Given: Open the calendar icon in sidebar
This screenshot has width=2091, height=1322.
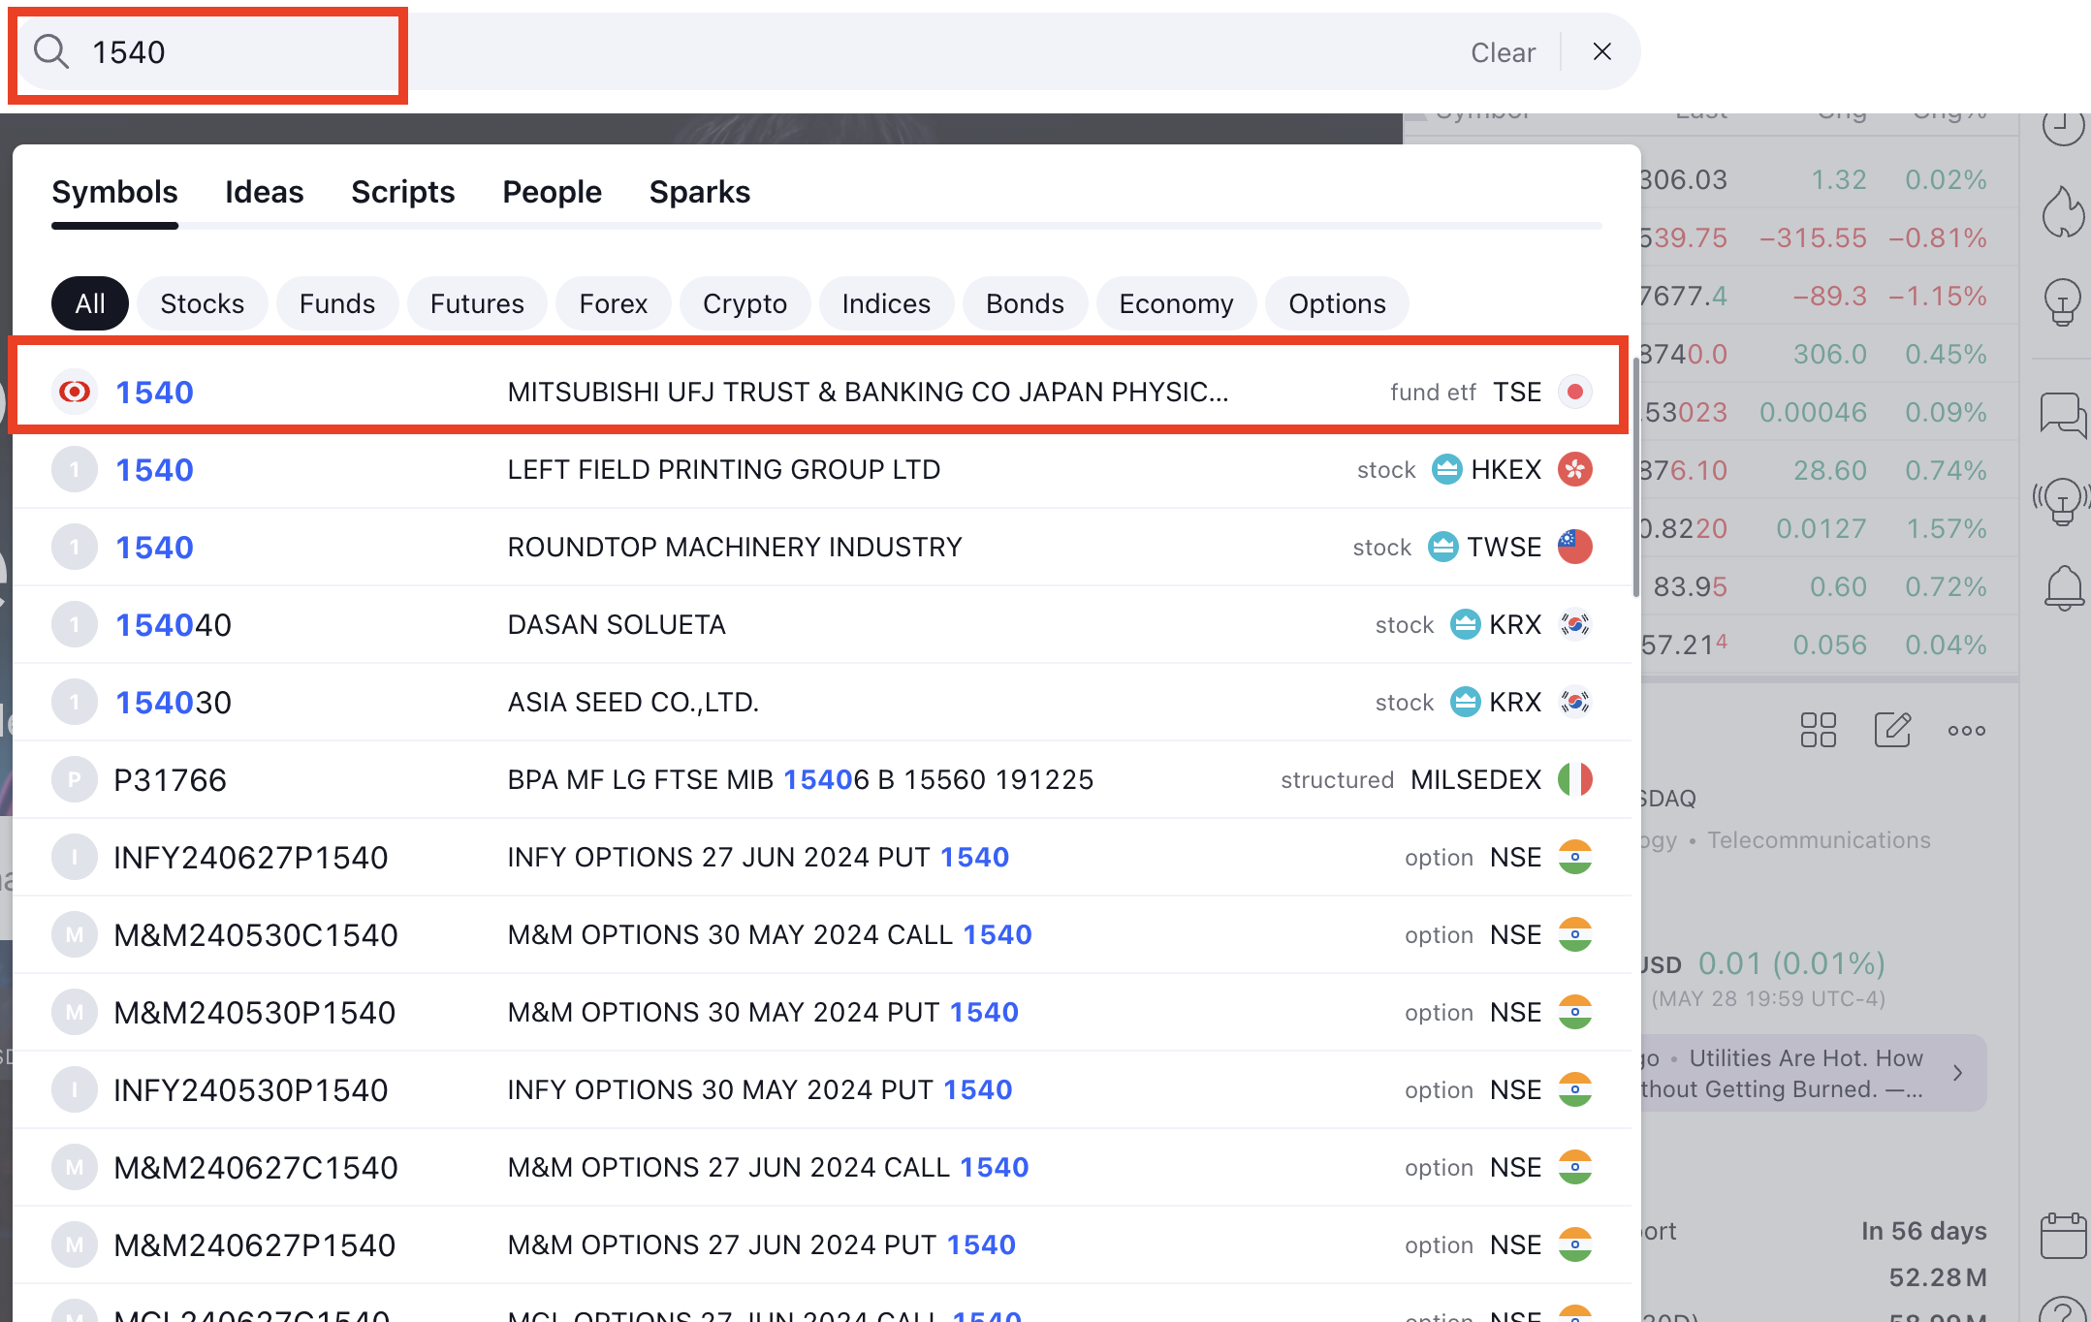Looking at the screenshot, I should click(2063, 1236).
